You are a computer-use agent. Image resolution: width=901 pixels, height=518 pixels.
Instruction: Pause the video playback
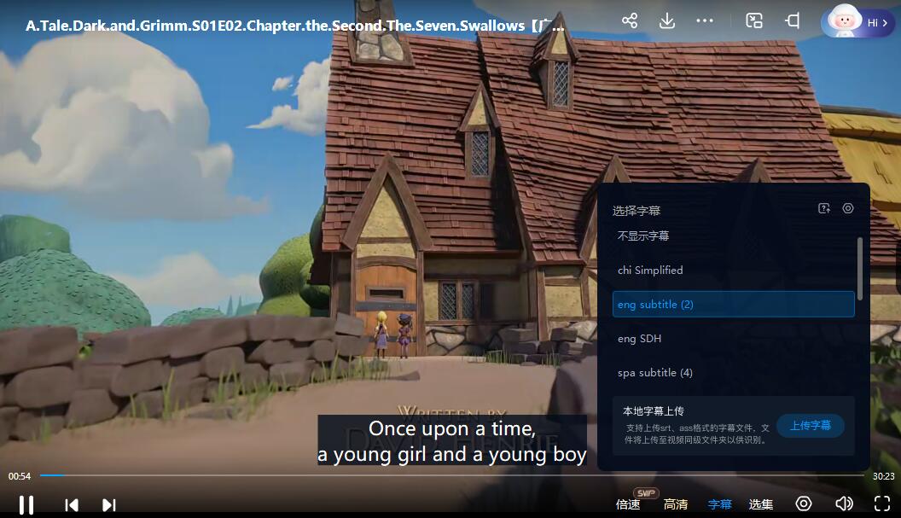(26, 505)
